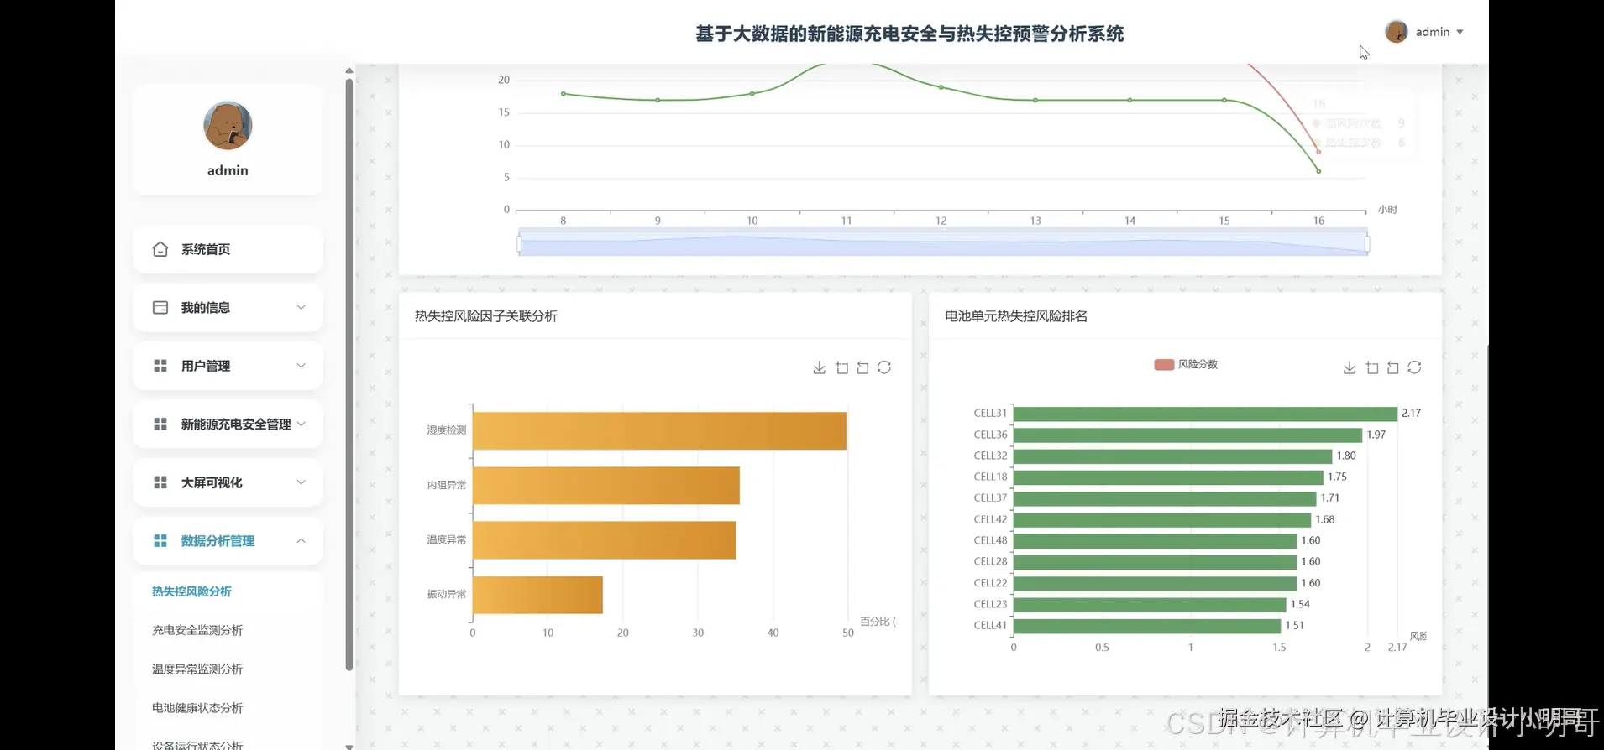
Task: Click the CELL28 axis label
Action: 990,561
